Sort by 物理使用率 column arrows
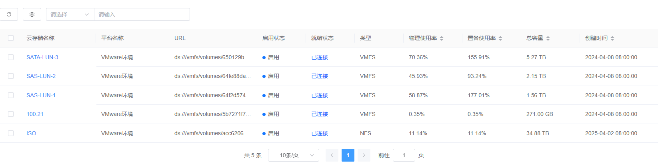The width and height of the screenshot is (658, 168). 442,38
